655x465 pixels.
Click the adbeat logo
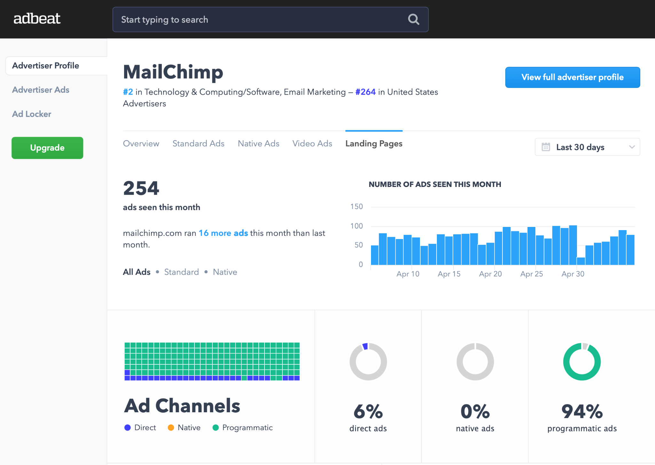tap(37, 19)
